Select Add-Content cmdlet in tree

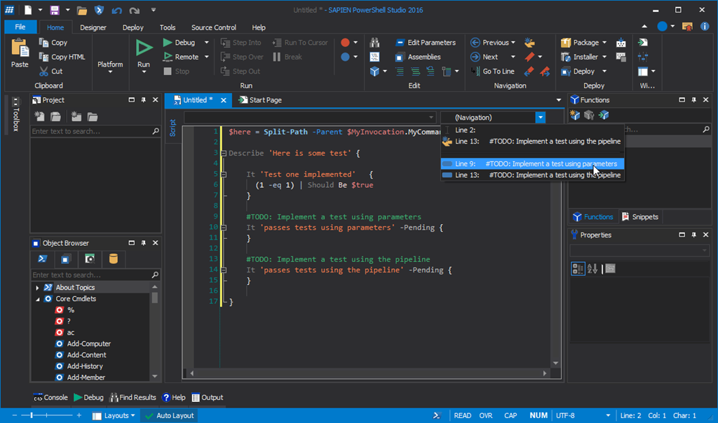coord(86,355)
